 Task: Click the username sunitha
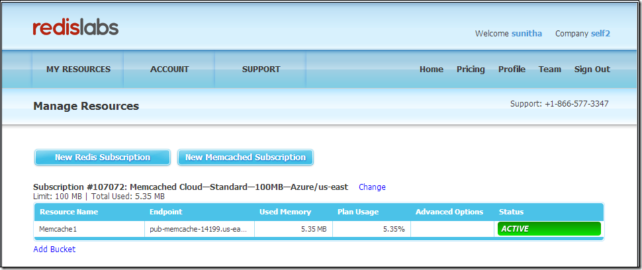(527, 34)
